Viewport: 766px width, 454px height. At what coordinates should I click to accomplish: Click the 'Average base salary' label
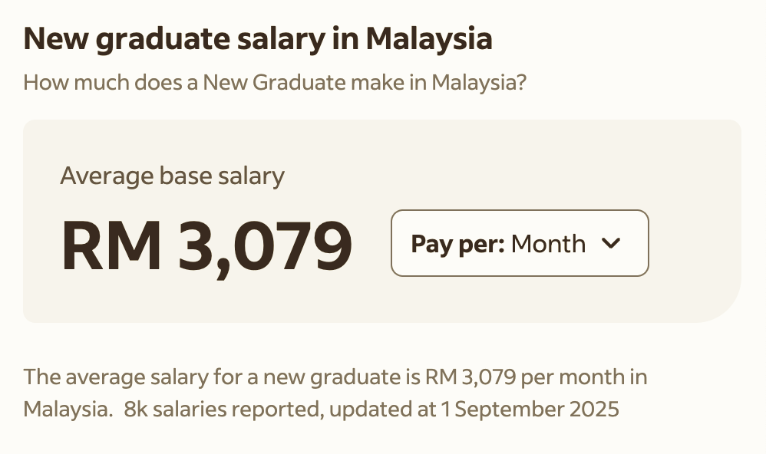pos(172,176)
